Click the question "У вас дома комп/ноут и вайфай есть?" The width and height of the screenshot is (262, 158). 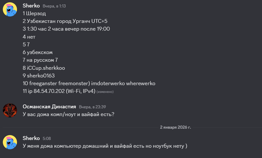pyautogui.click(x=68, y=114)
